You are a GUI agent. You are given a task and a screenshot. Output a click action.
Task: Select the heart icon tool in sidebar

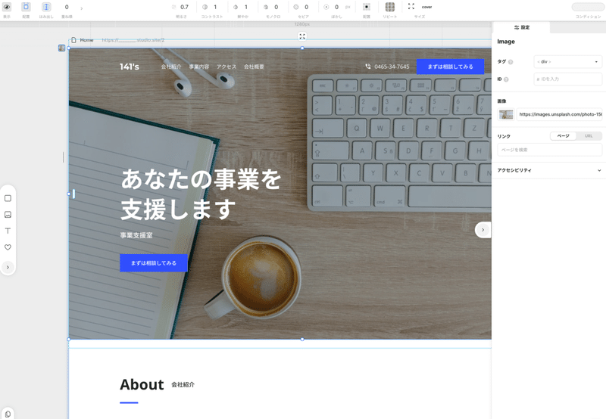pyautogui.click(x=8, y=247)
